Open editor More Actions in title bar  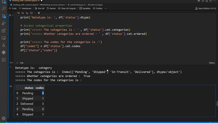215,1
